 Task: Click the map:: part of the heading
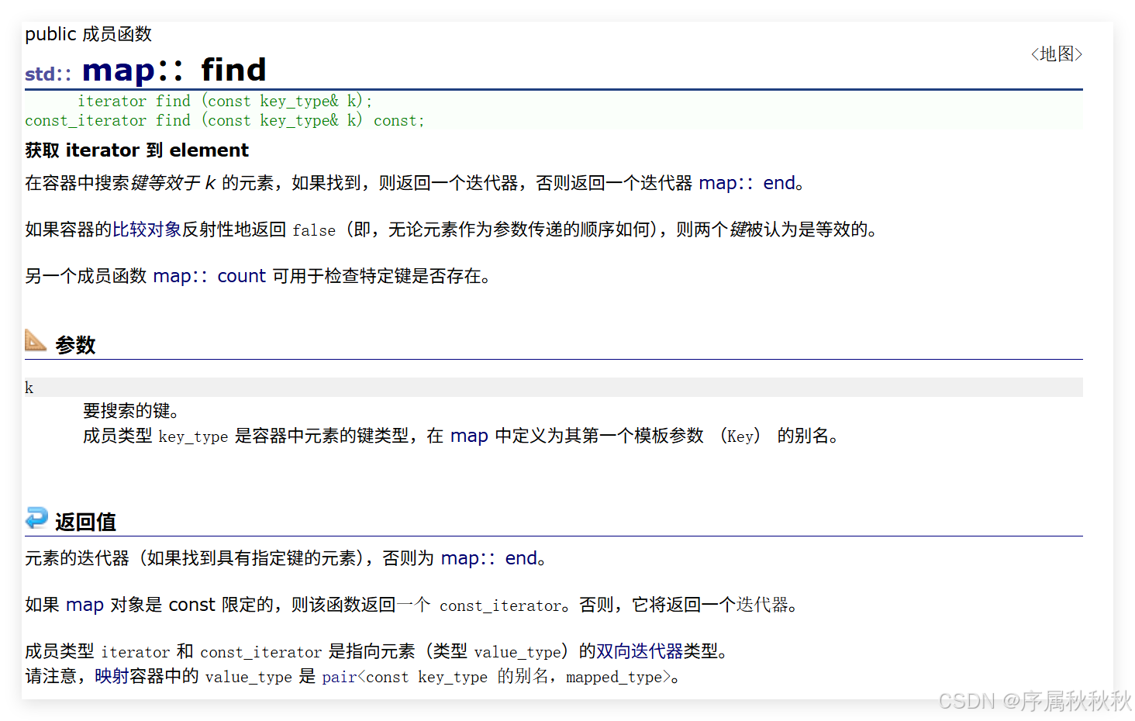pyautogui.click(x=133, y=71)
